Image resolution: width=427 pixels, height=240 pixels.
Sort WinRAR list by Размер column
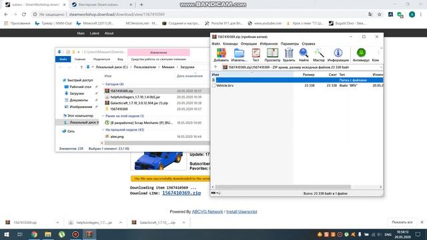pos(308,74)
